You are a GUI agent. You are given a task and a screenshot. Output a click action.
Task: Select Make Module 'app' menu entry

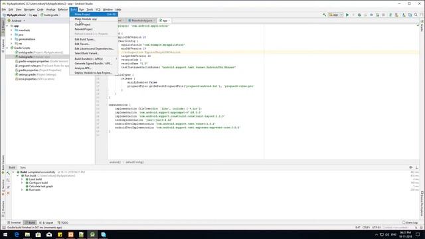94,19
